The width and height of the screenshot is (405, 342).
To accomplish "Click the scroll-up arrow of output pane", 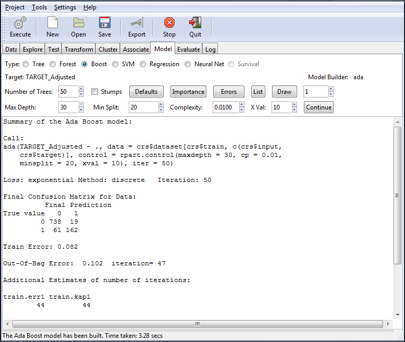I will (x=398, y=121).
